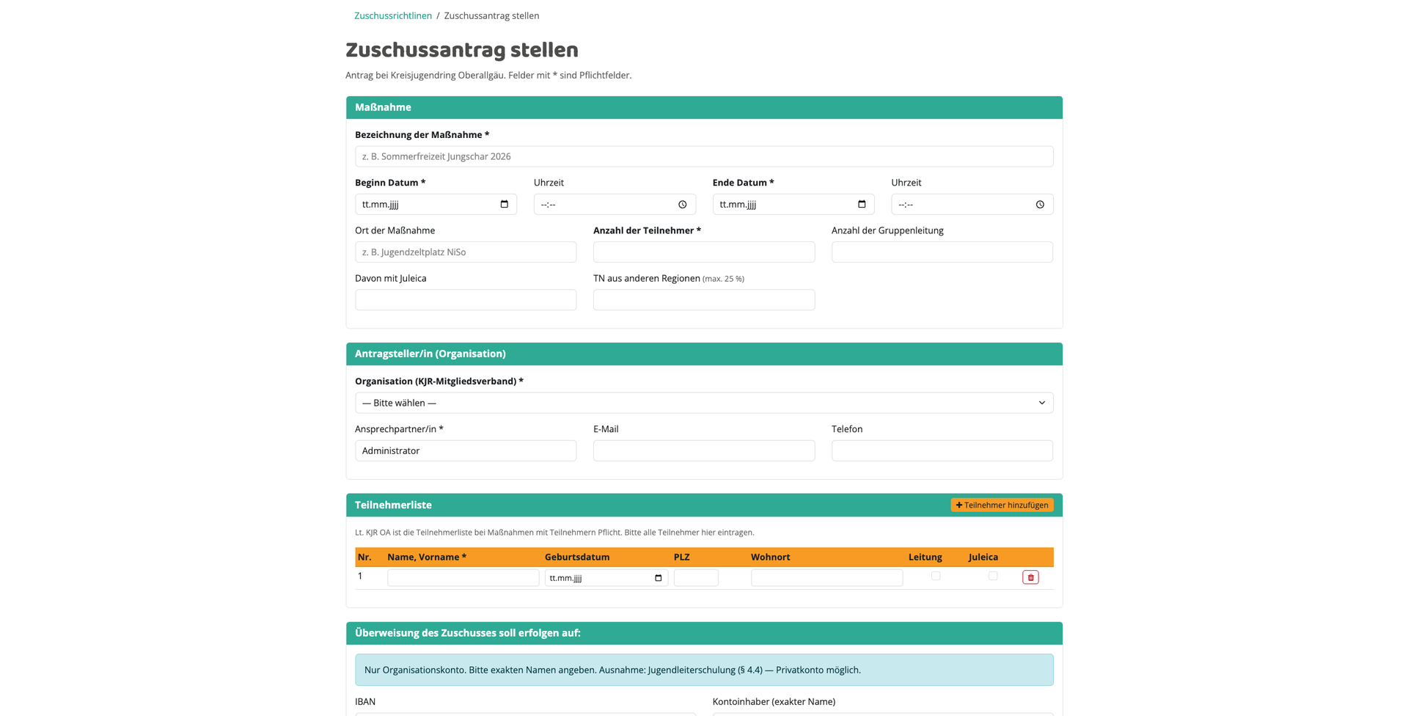Click the E-Mail input field

point(704,450)
